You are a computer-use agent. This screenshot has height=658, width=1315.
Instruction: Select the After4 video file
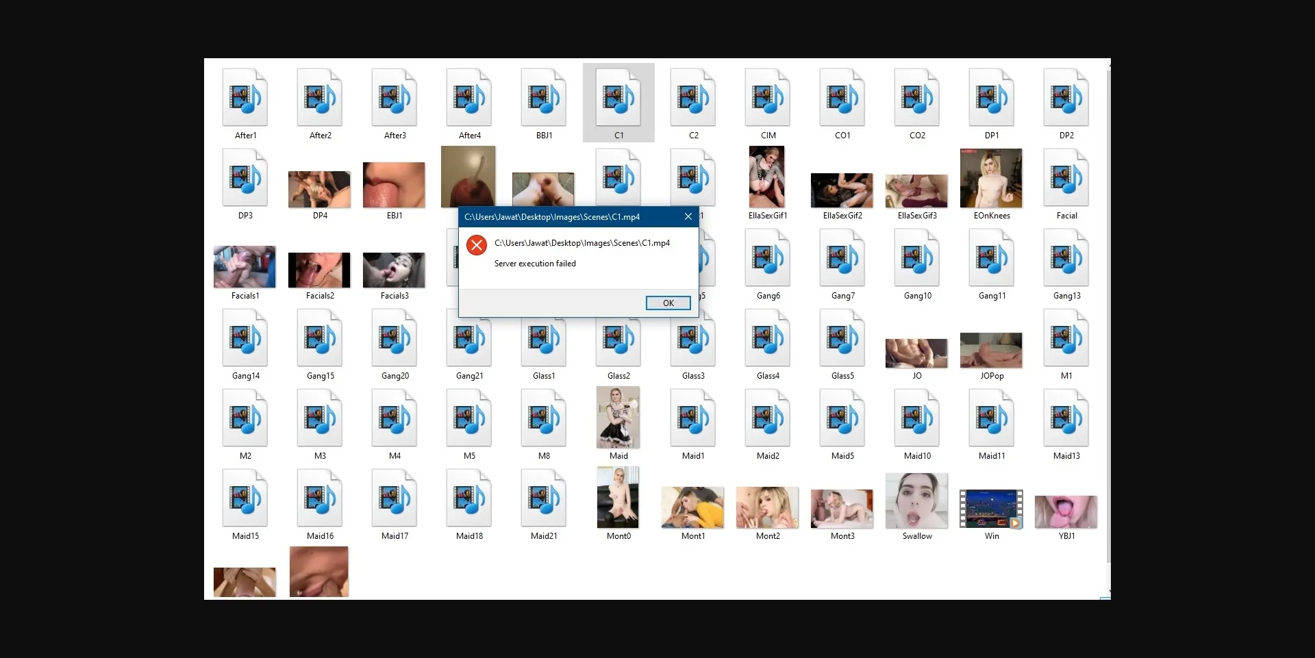coord(469,99)
